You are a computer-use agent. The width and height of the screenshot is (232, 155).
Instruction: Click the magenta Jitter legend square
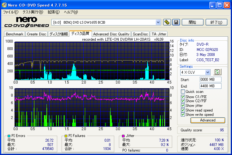124,136
